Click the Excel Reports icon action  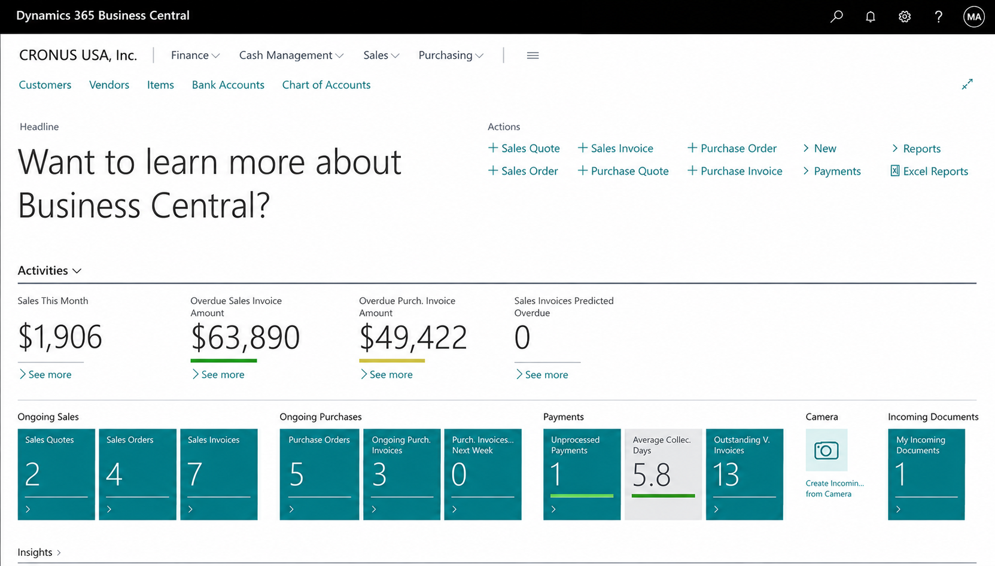(x=929, y=171)
